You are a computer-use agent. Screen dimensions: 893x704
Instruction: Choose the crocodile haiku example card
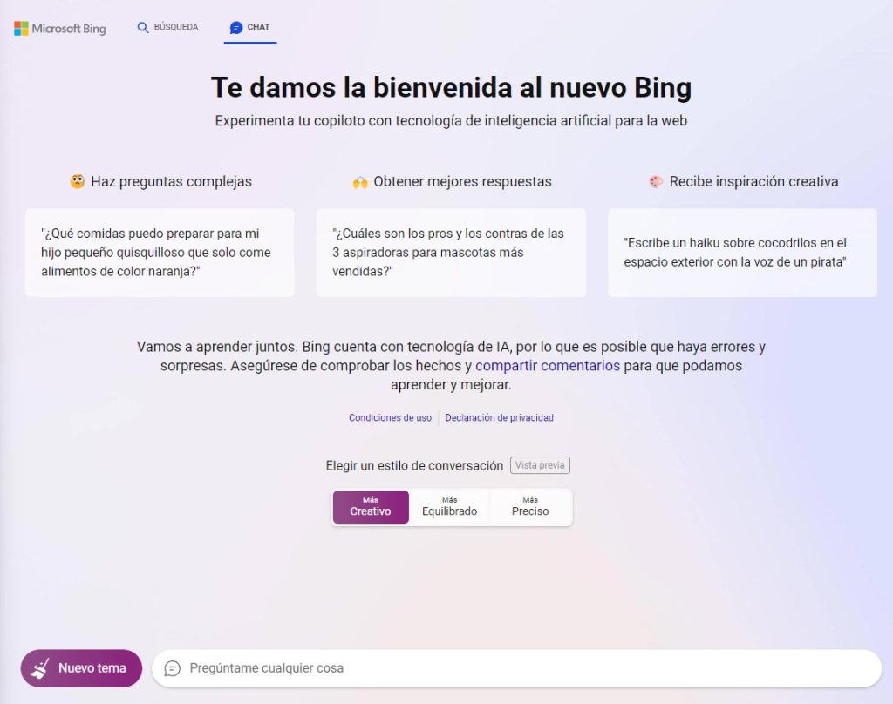point(743,253)
